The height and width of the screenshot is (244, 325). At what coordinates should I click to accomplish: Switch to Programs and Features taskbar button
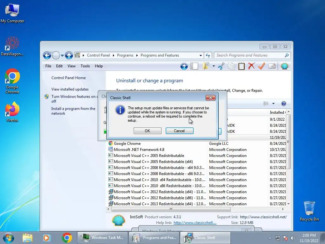click(x=154, y=238)
